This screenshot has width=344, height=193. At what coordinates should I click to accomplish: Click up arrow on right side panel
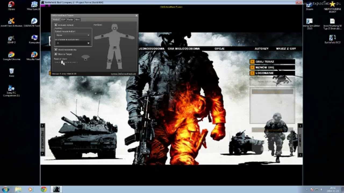pos(300,126)
